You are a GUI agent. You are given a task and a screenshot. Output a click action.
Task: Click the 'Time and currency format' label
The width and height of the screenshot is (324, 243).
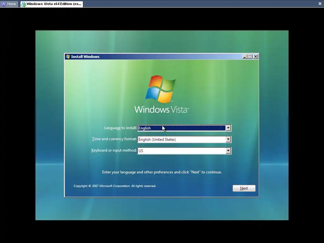point(114,139)
